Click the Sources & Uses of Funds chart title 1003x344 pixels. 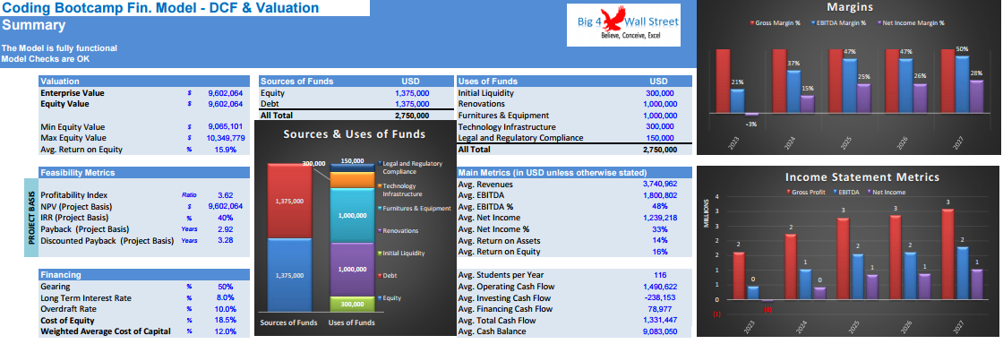(x=355, y=134)
